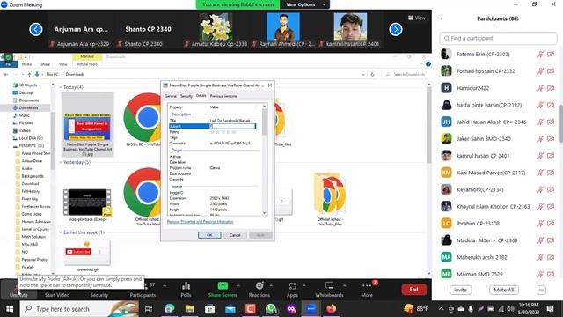The image size is (563, 317).
Task: Show previous participant videos arrow
Action: 36,29
